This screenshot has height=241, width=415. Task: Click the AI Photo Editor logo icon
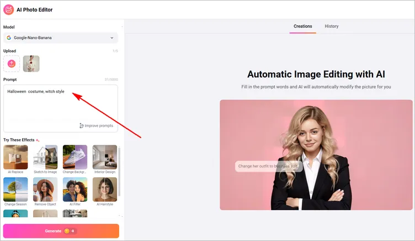coord(9,10)
